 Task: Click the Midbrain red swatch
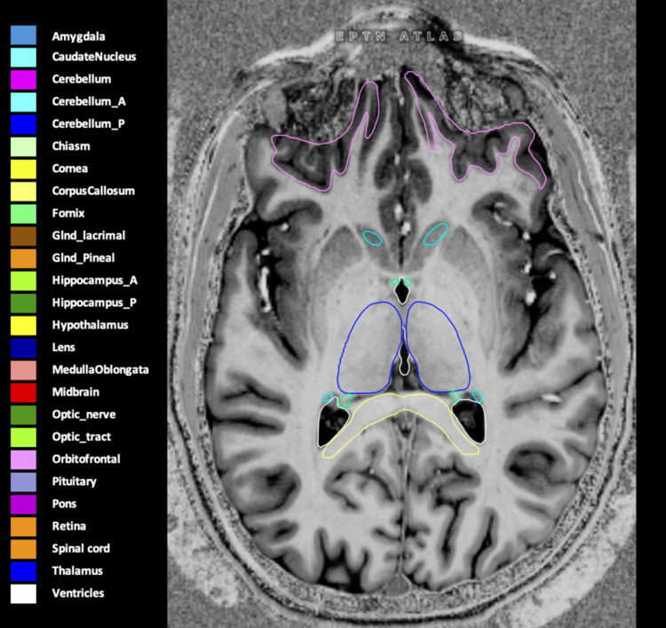[23, 392]
